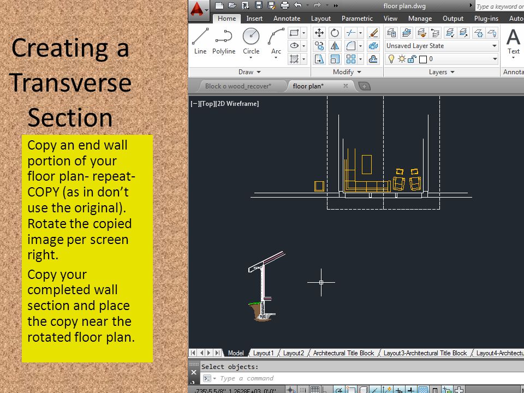Expand the Layers panel

point(442,72)
